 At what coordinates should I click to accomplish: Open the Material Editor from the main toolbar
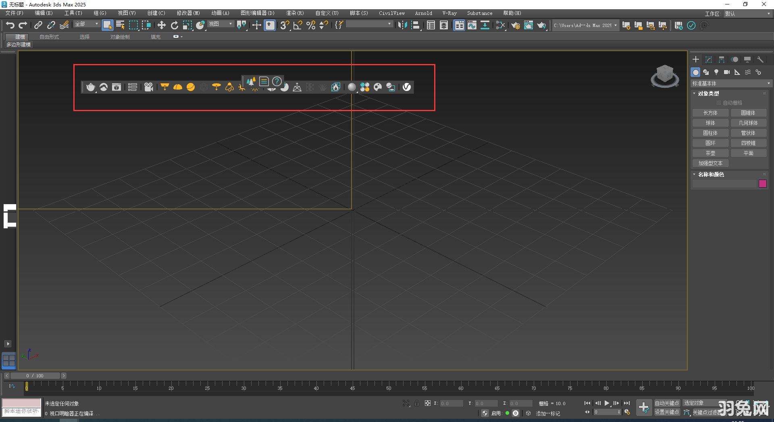point(501,25)
